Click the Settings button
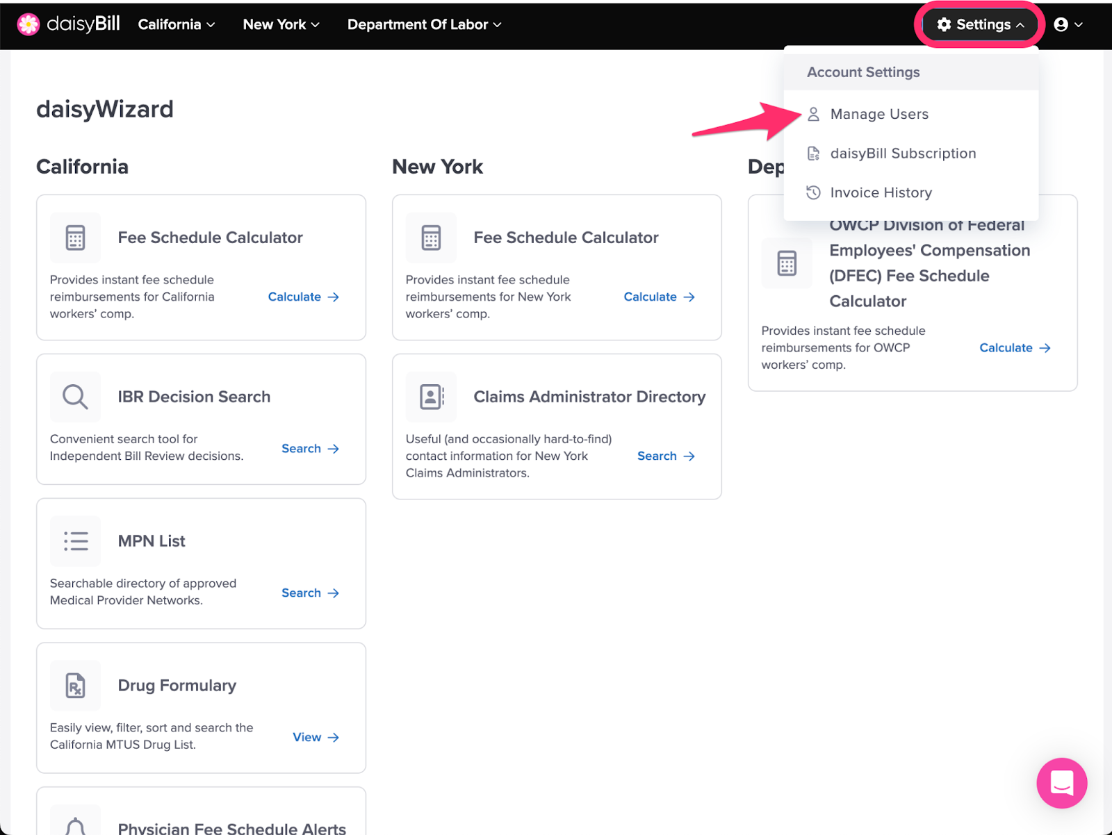1112x835 pixels. (x=980, y=24)
